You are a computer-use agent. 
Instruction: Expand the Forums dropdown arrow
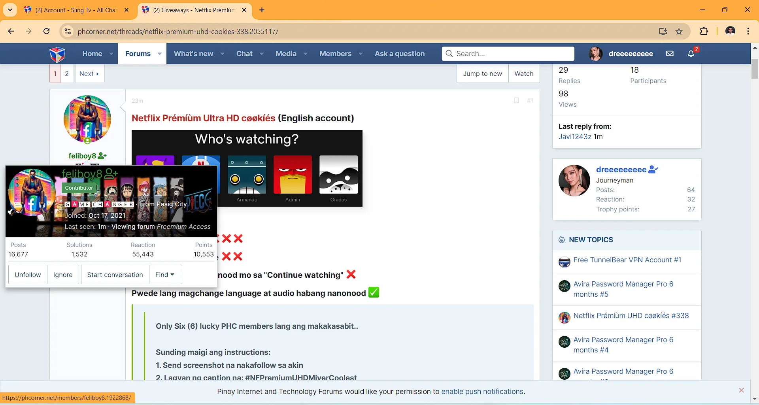point(160,54)
